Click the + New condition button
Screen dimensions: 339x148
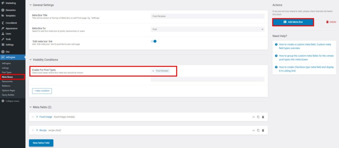click(42, 91)
